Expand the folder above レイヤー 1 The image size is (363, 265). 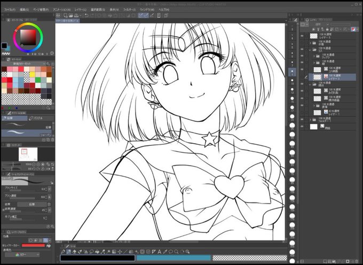click(x=314, y=106)
